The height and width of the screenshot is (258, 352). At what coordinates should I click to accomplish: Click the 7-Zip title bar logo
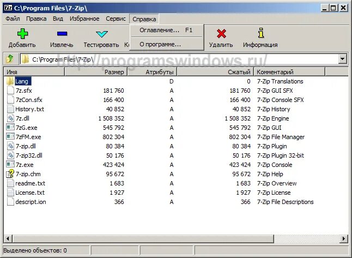tap(8, 8)
